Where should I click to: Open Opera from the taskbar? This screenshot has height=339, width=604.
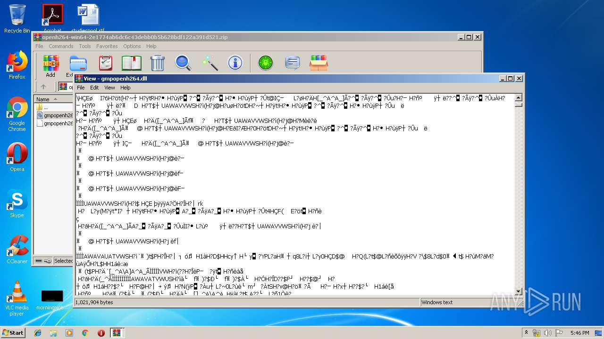(x=101, y=333)
